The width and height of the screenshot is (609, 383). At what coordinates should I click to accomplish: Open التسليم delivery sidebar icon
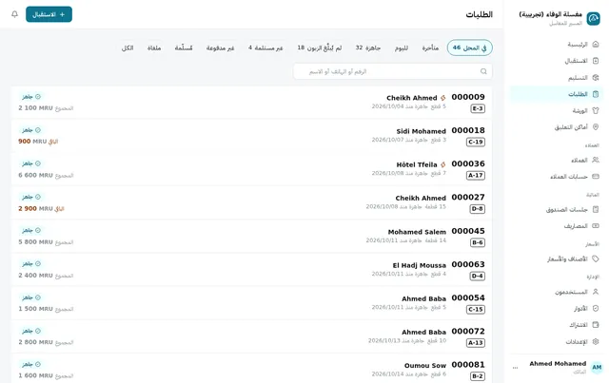click(596, 78)
